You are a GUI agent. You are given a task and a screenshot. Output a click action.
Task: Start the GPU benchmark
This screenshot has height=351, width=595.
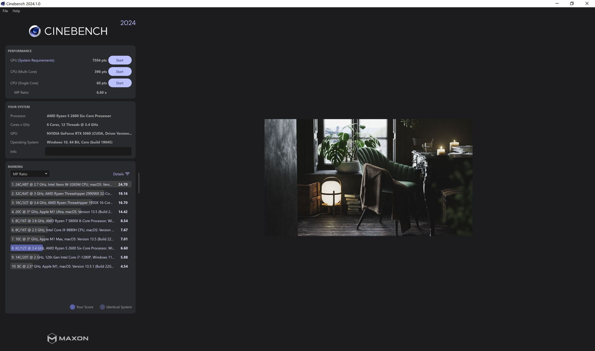[x=120, y=60]
